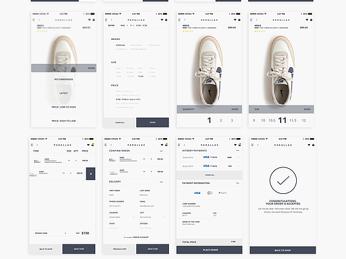Collapse the History Payments section

[238, 151]
